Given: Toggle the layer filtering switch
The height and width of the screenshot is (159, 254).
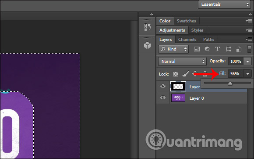Looking at the screenshot, I should coord(249,49).
